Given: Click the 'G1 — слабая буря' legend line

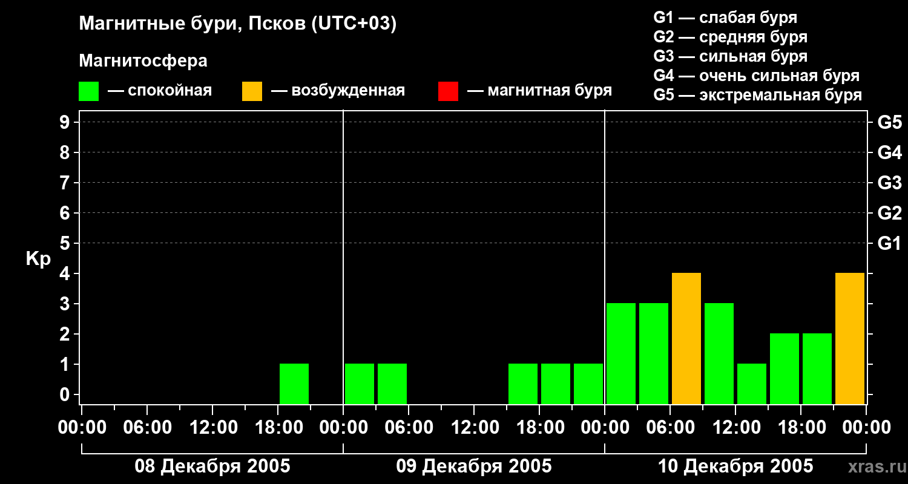Looking at the screenshot, I should click(x=725, y=18).
